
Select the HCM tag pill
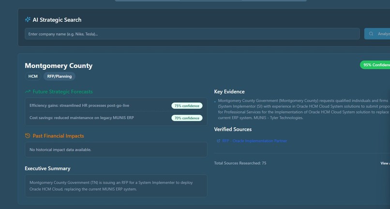point(33,76)
